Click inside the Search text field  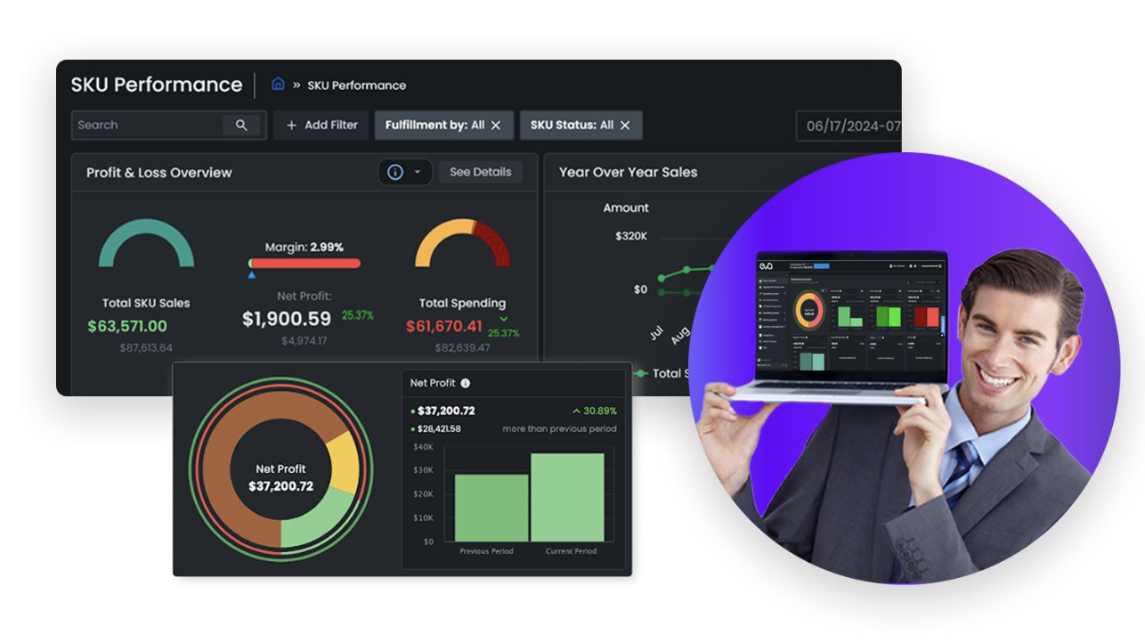pos(147,126)
